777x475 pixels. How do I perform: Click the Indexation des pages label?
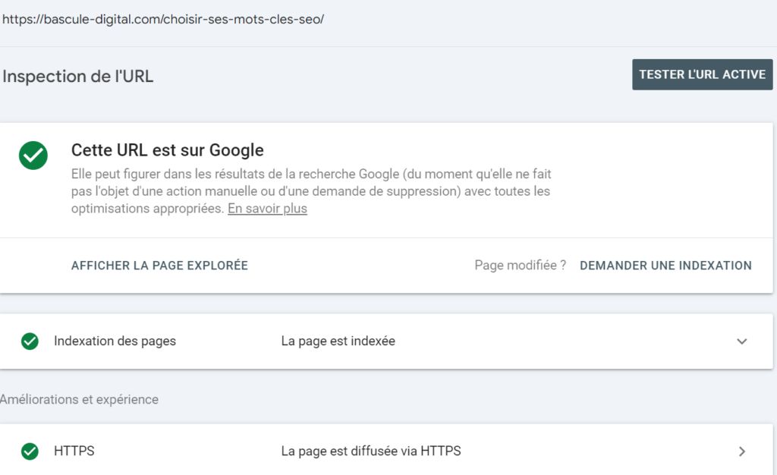pos(115,341)
